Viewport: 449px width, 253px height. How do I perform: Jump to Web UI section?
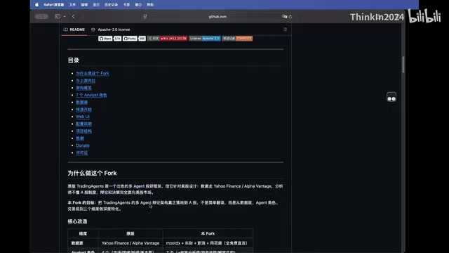[83, 117]
